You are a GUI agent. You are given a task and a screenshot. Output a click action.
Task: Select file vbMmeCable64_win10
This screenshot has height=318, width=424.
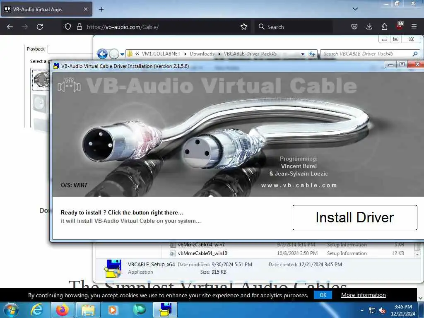point(202,253)
